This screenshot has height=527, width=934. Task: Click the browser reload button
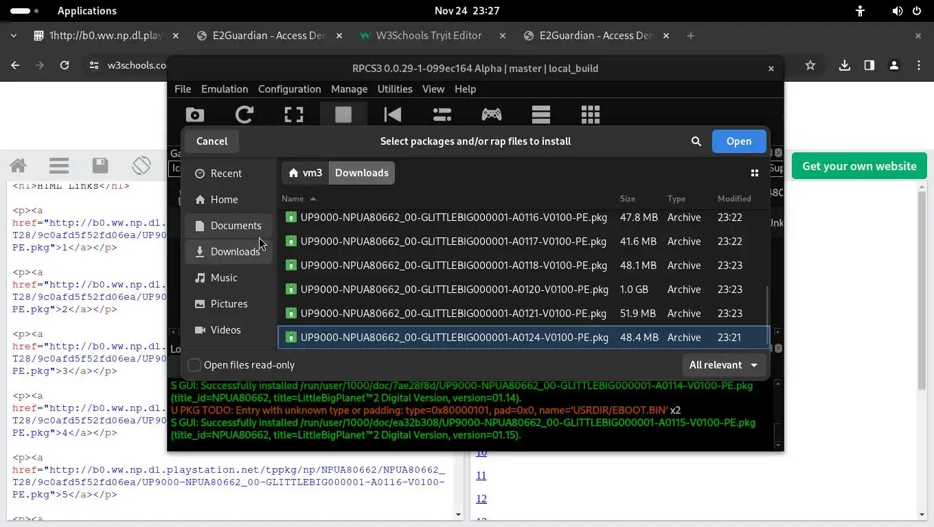[65, 65]
